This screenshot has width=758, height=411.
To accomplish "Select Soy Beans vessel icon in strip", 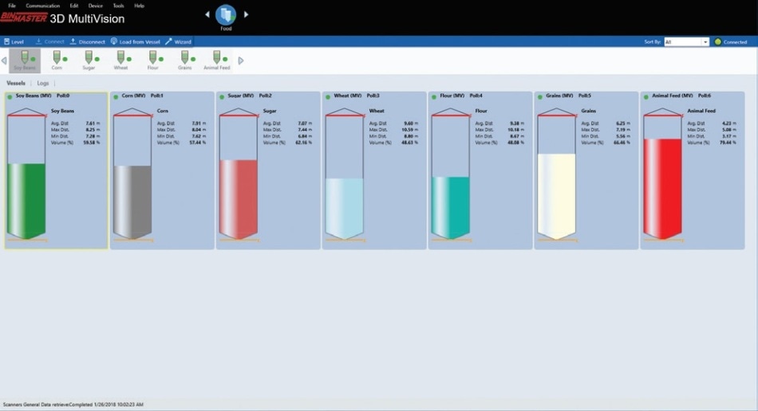I will [25, 61].
